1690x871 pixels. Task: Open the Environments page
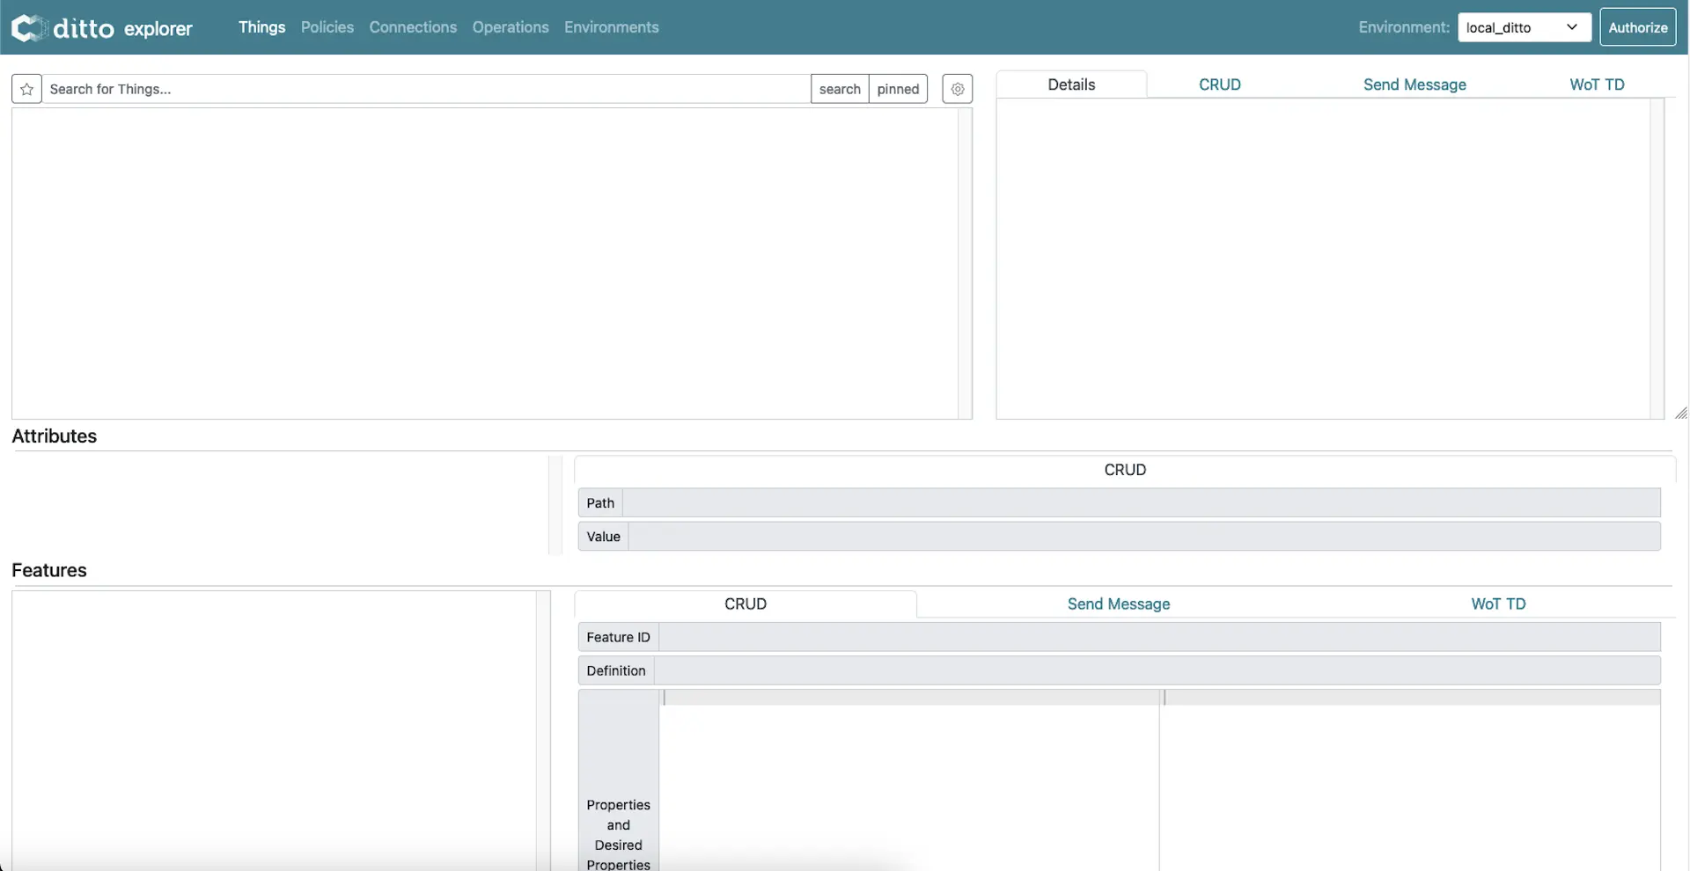[x=612, y=27]
